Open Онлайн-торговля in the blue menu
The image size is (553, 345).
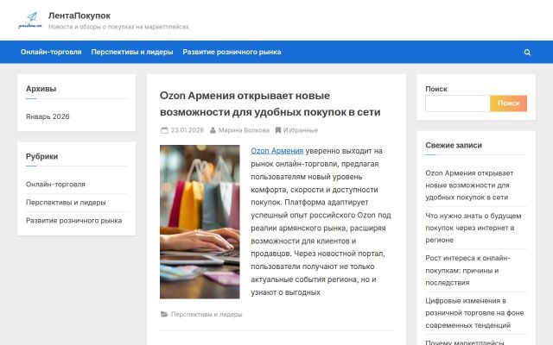[51, 52]
